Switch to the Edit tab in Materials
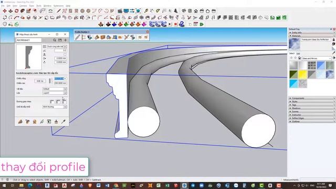 pyautogui.click(x=298, y=54)
